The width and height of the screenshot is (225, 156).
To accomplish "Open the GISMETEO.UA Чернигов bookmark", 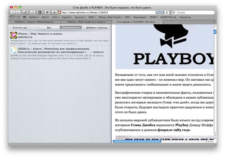I will click(x=175, y=17).
